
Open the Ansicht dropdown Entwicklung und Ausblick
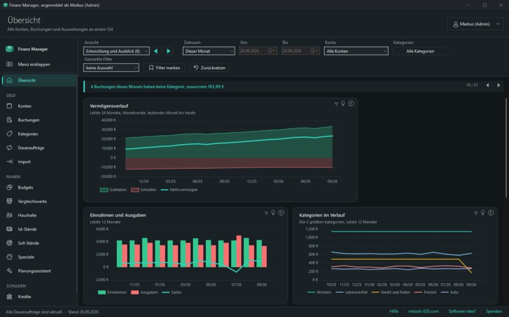click(116, 51)
